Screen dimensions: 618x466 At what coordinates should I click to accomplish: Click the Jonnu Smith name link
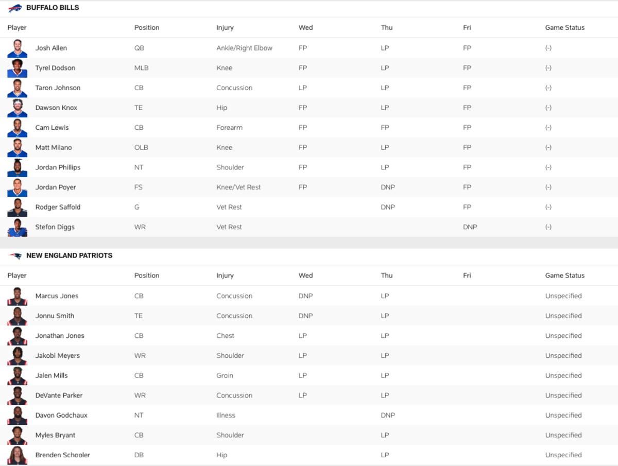(55, 316)
